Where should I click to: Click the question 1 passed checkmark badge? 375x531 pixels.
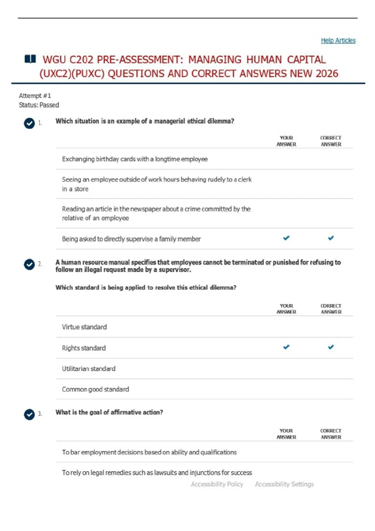pos(29,123)
